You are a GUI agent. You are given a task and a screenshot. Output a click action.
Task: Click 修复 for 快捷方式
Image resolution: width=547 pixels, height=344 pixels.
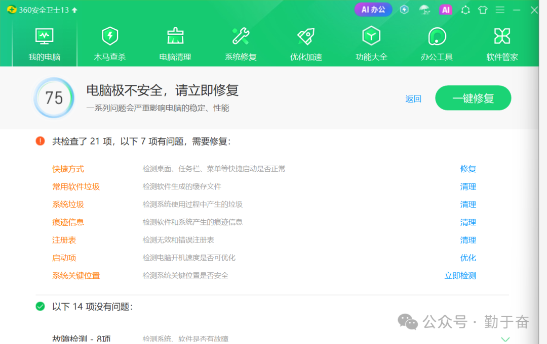[468, 169]
